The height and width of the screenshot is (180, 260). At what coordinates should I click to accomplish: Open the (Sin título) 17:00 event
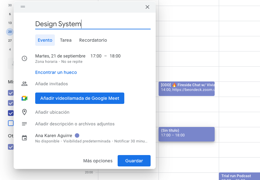coord(186,134)
